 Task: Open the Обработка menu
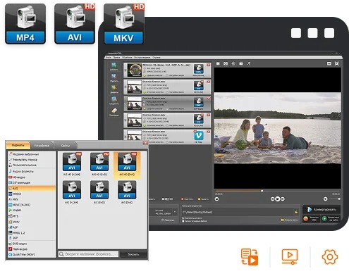(x=127, y=57)
